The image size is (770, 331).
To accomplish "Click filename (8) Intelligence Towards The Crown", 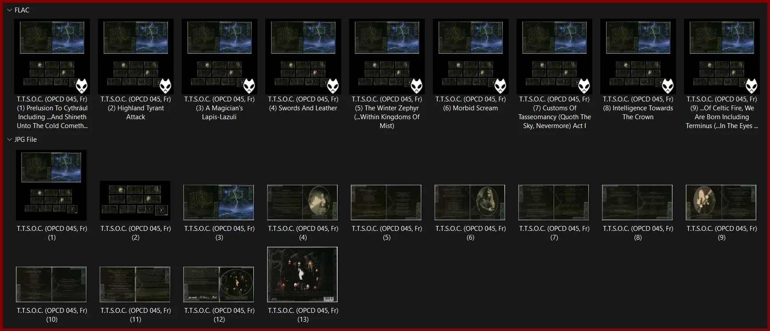I will 638,108.
